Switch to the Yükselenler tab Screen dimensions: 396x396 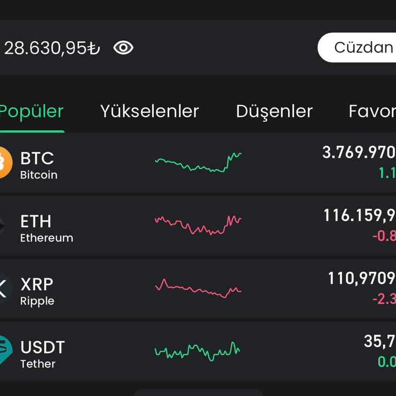pyautogui.click(x=150, y=111)
